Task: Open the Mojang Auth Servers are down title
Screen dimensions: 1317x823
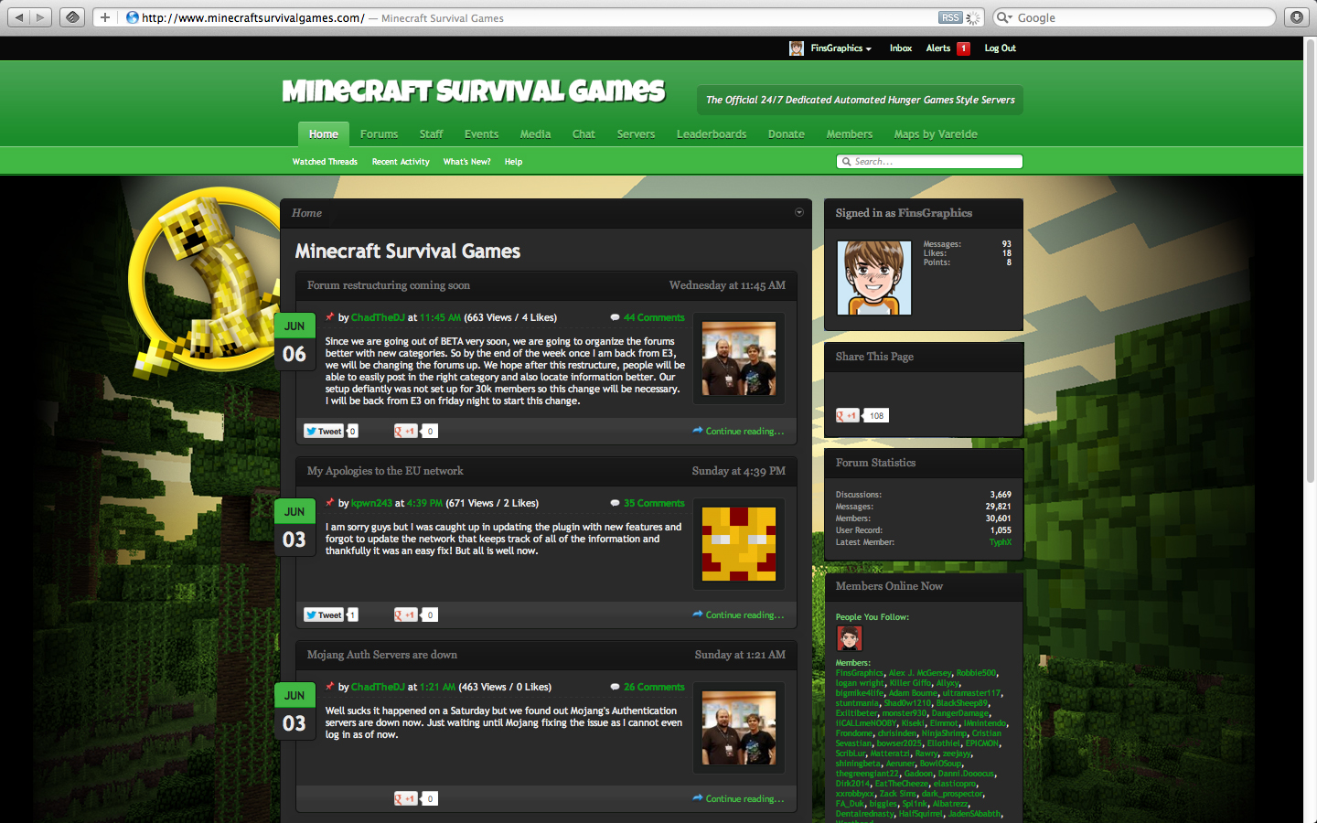Action: (382, 655)
